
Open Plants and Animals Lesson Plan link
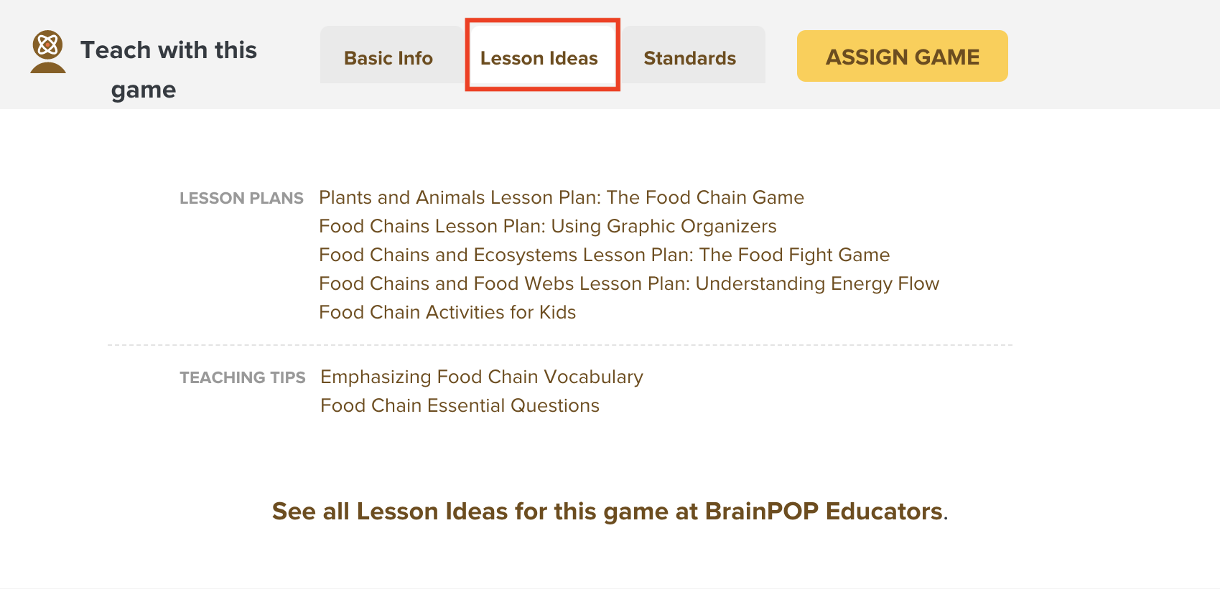[562, 197]
